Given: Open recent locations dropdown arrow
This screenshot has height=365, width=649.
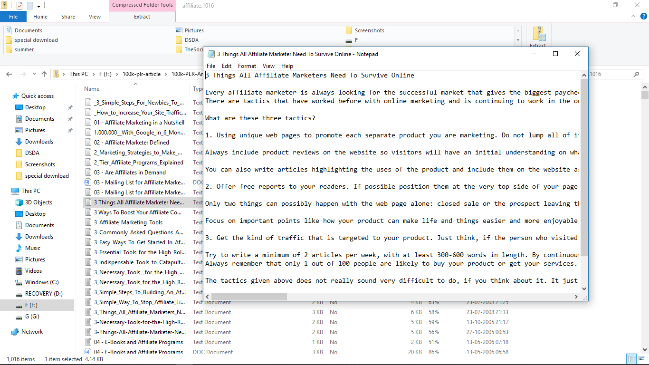Looking at the screenshot, I should point(33,74).
